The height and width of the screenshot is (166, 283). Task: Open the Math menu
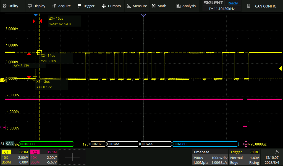159,6
